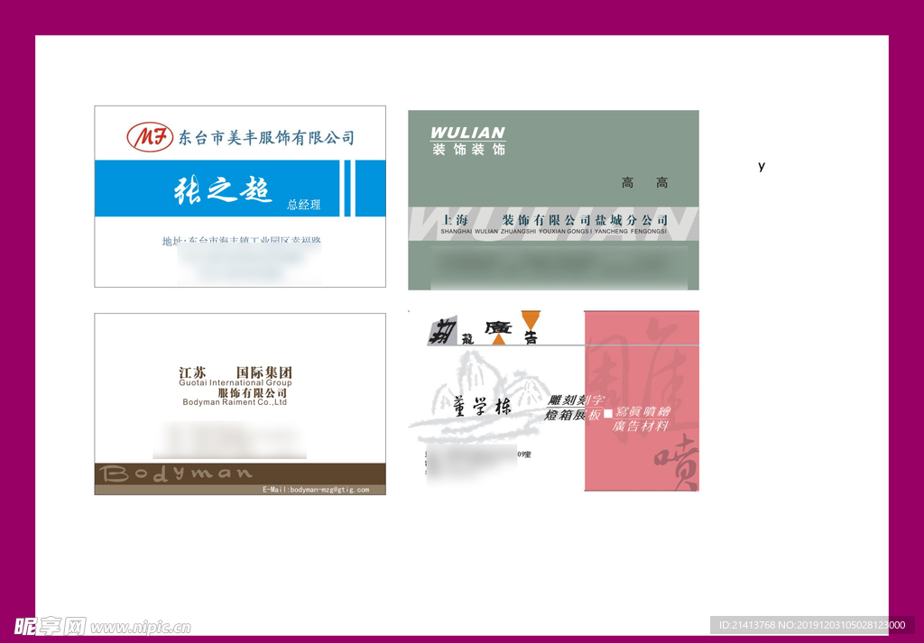Screen dimensions: 924x643
Task: Click the downward orange triangle at card top
Action: [x=531, y=319]
